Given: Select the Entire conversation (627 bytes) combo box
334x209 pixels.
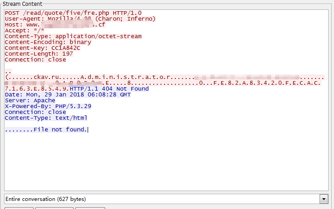Looking at the screenshot, I should [166, 199].
